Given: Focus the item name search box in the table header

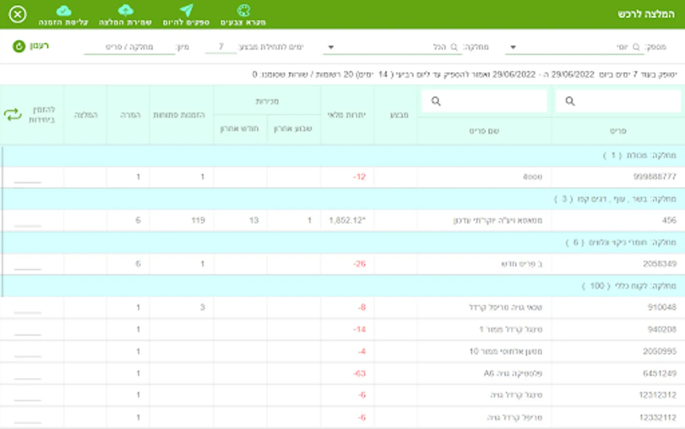Looking at the screenshot, I should pyautogui.click(x=484, y=101).
